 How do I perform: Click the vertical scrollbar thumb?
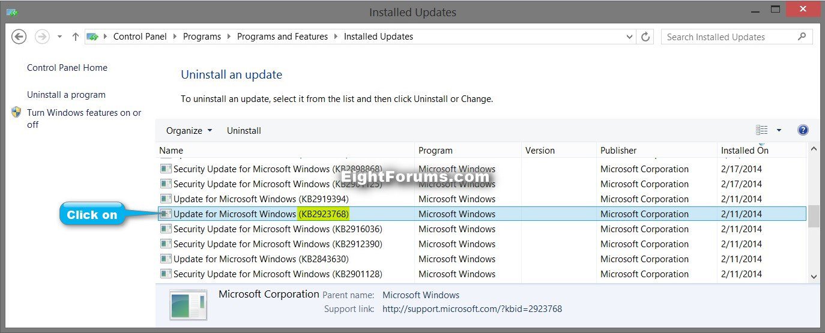coord(814,217)
